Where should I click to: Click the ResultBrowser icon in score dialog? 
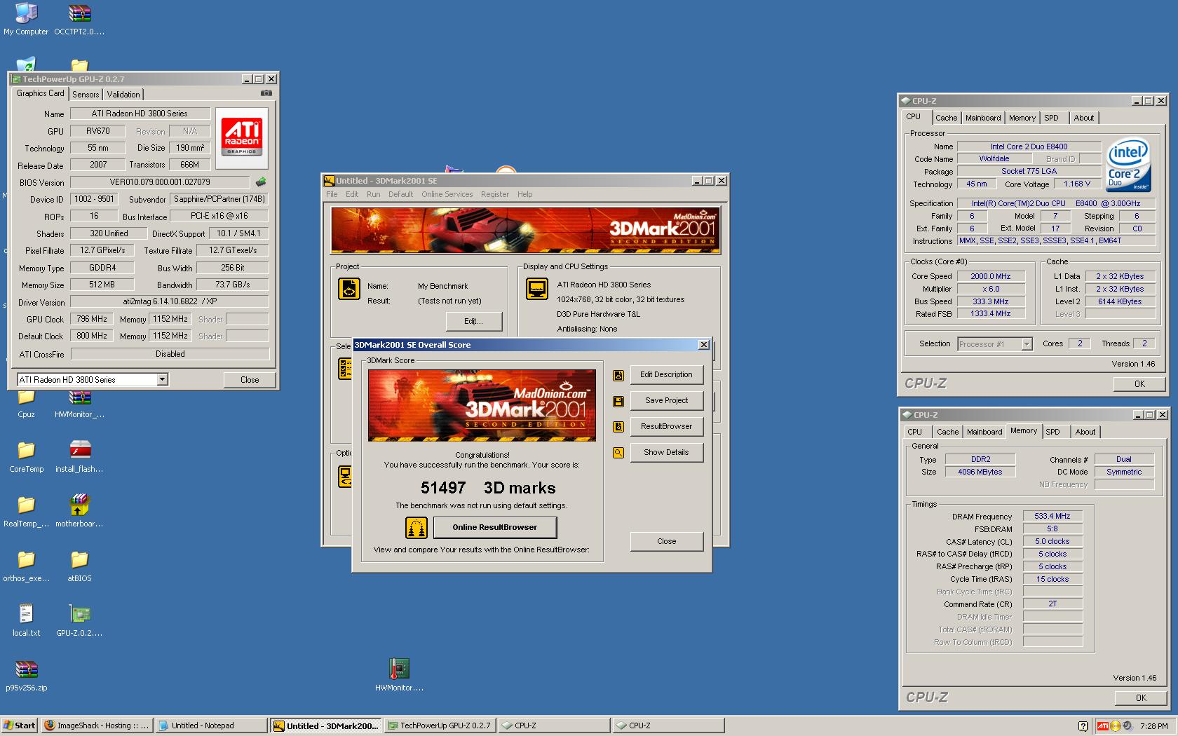[x=618, y=427]
